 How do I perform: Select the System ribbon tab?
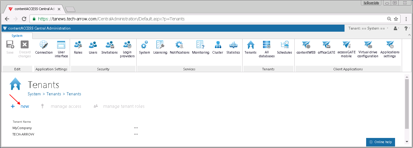pos(17,36)
